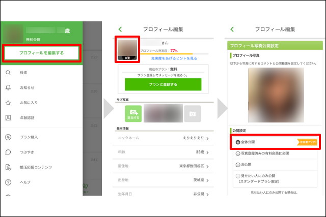Select 全体公開 radio option
The image size is (326, 217).
[x=238, y=142]
